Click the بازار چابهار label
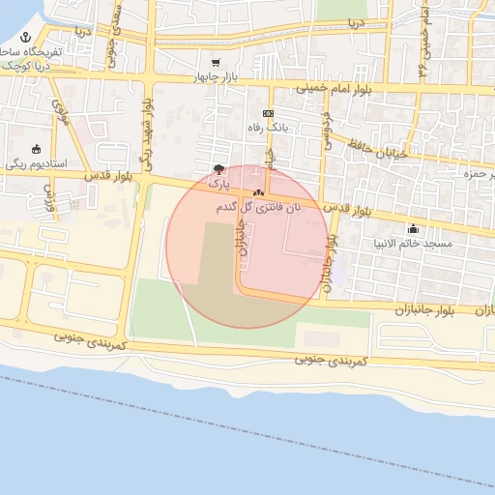The width and height of the screenshot is (495, 495). coord(216,77)
